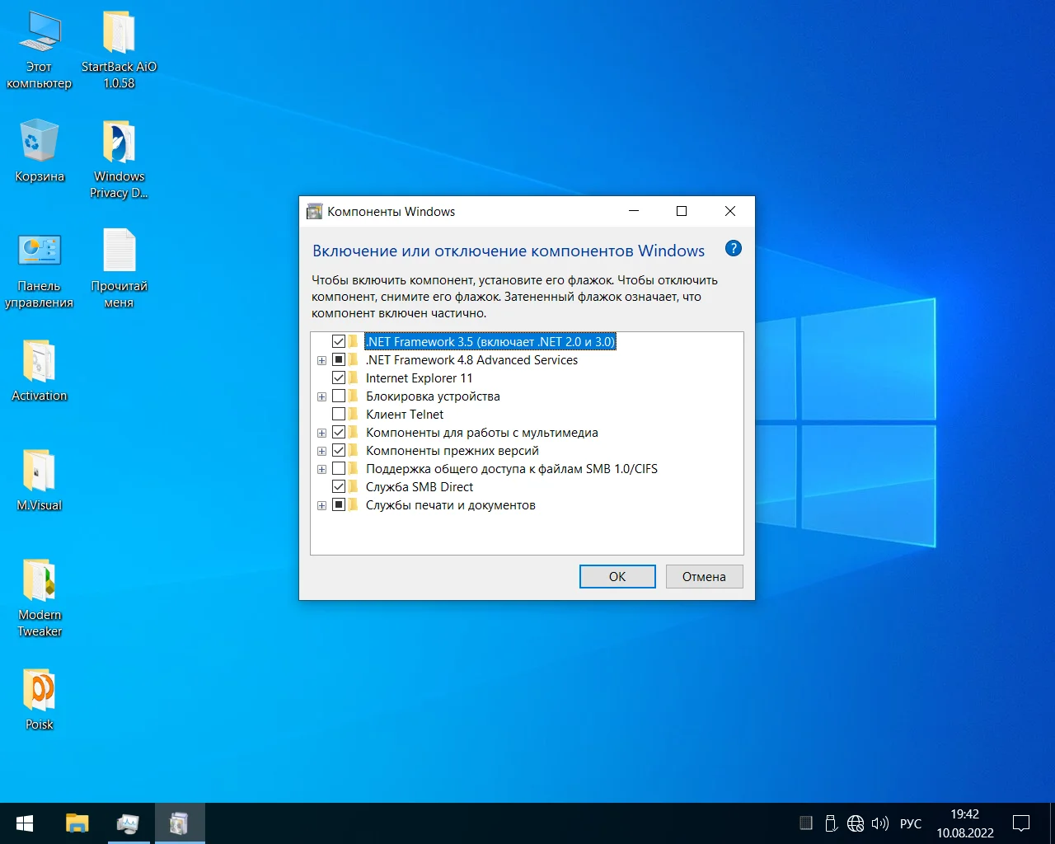
Task: Enable the SMB 1.0/CIFS support checkbox
Action: pyautogui.click(x=339, y=468)
